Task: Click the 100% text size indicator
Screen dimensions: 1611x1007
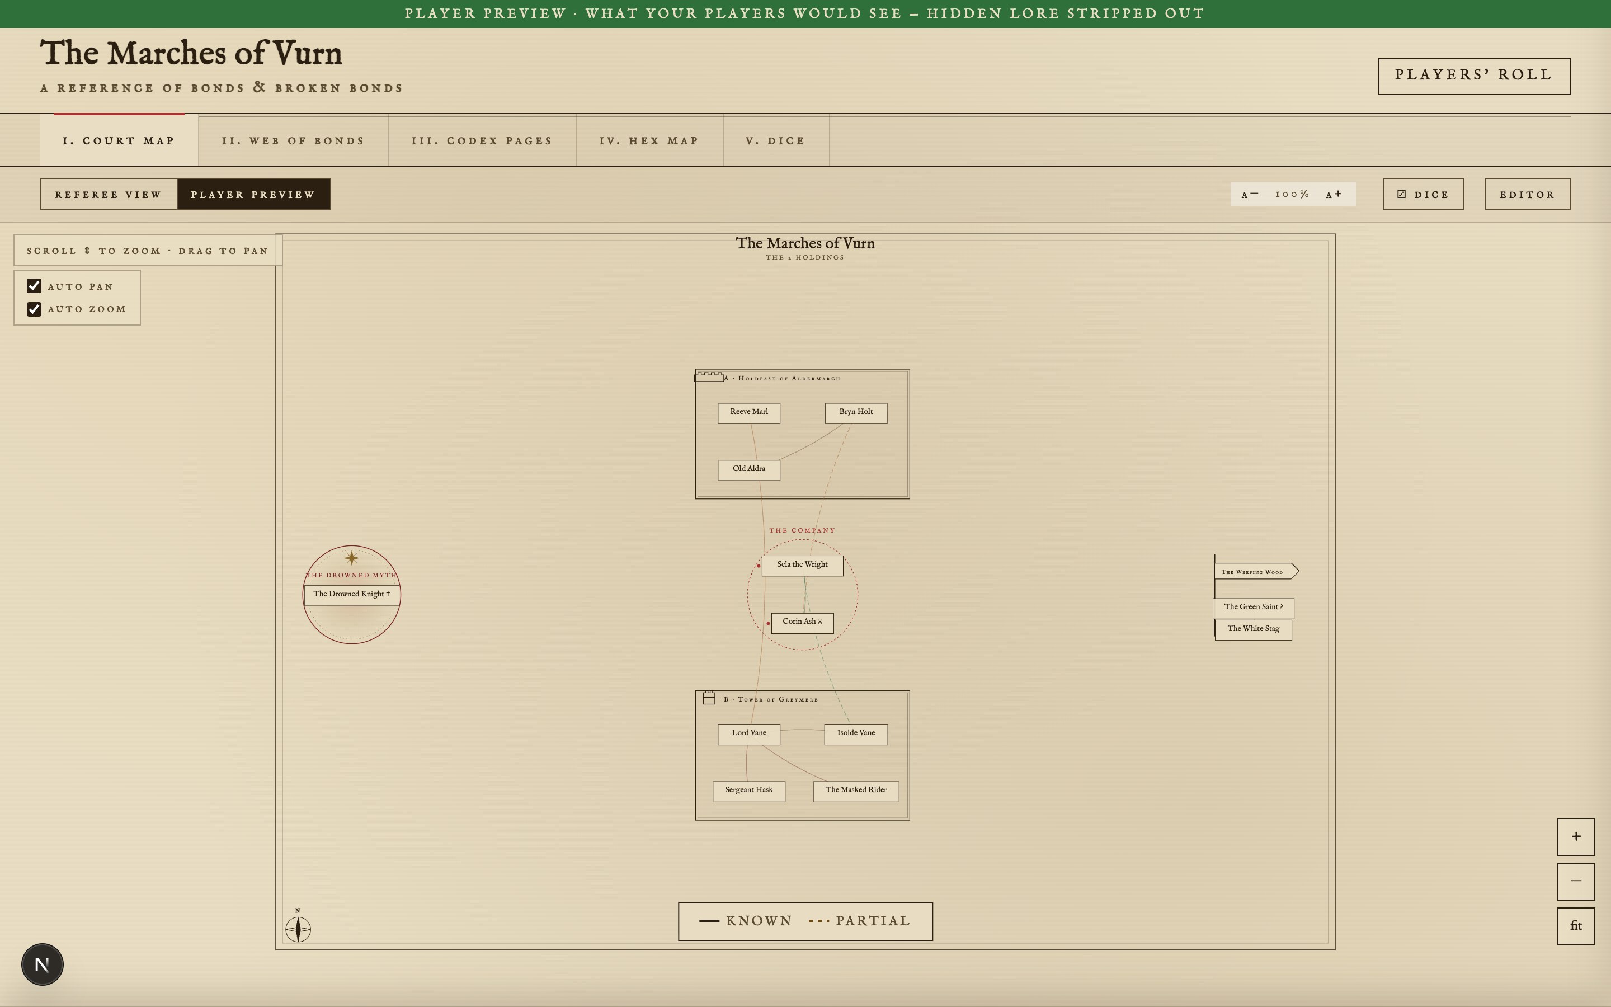Action: click(x=1292, y=195)
